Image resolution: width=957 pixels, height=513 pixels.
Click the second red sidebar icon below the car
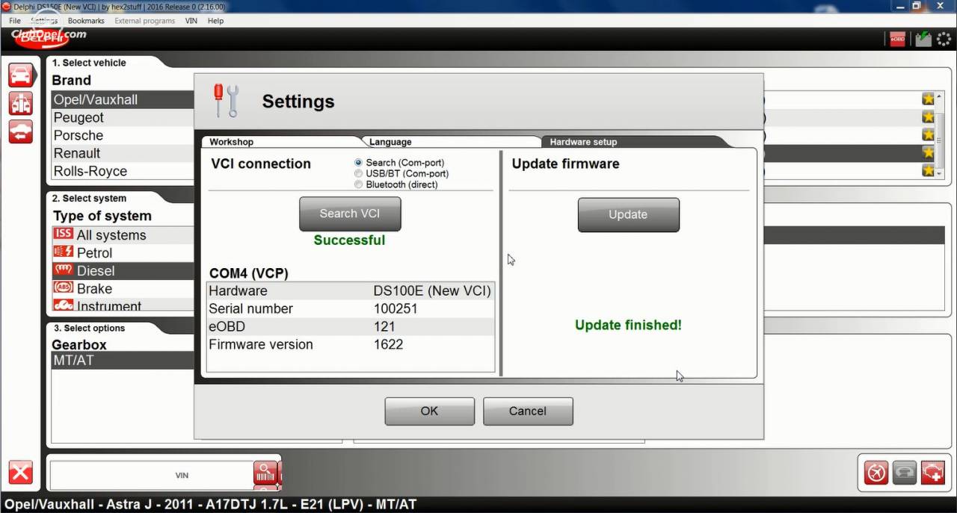coord(21,103)
